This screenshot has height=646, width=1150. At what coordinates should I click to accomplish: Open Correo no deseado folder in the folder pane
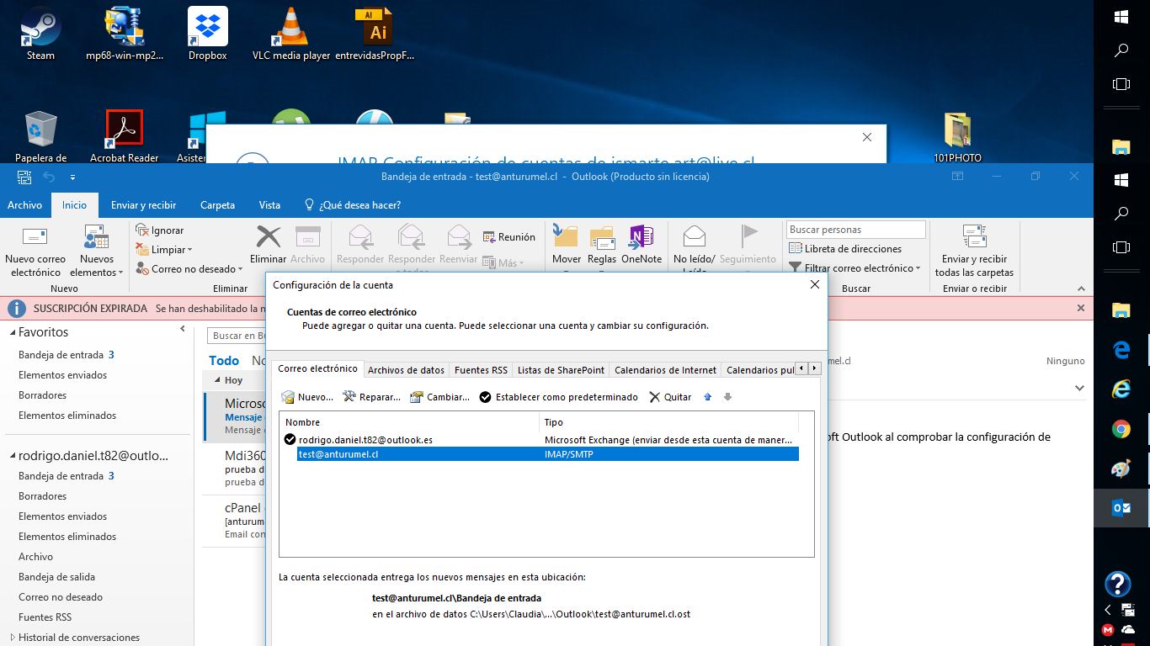click(x=61, y=597)
